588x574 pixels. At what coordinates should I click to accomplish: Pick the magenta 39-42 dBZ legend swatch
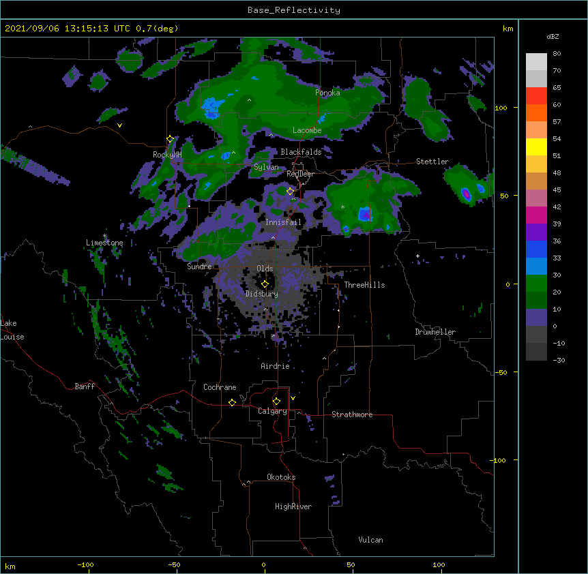[x=536, y=215]
